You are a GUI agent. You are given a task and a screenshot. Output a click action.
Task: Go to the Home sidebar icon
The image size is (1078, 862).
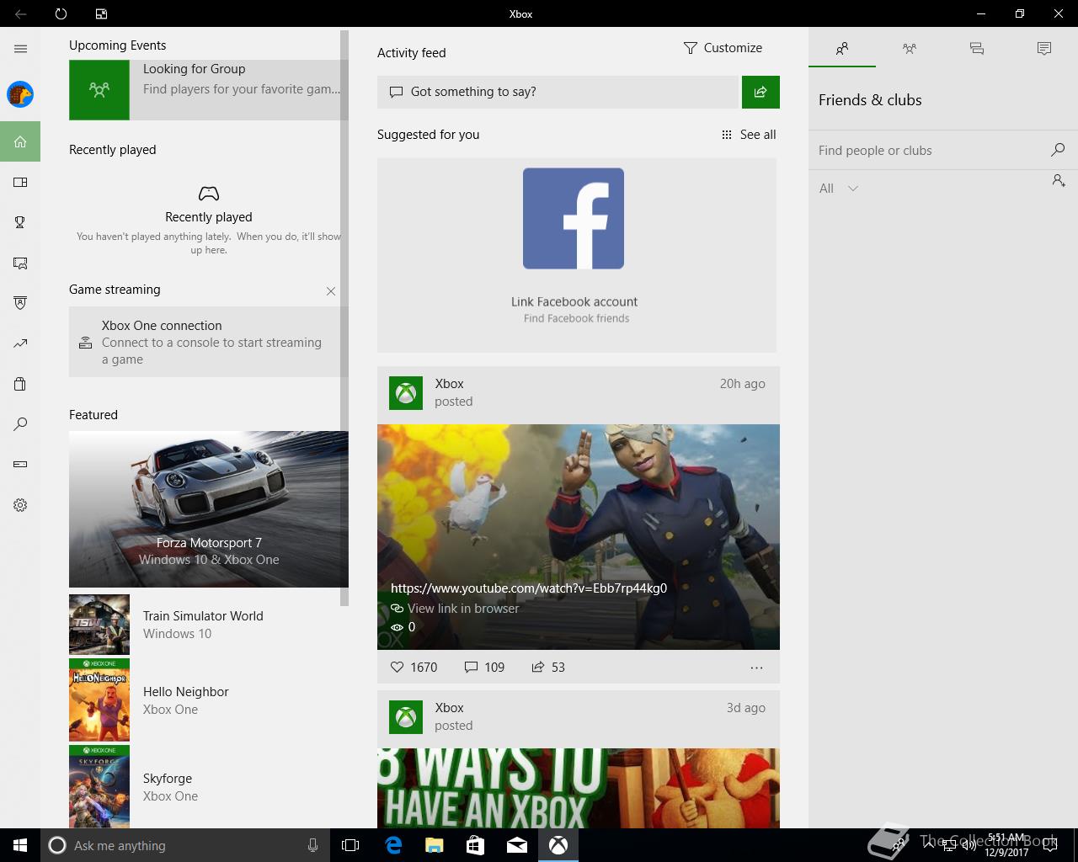coord(20,141)
